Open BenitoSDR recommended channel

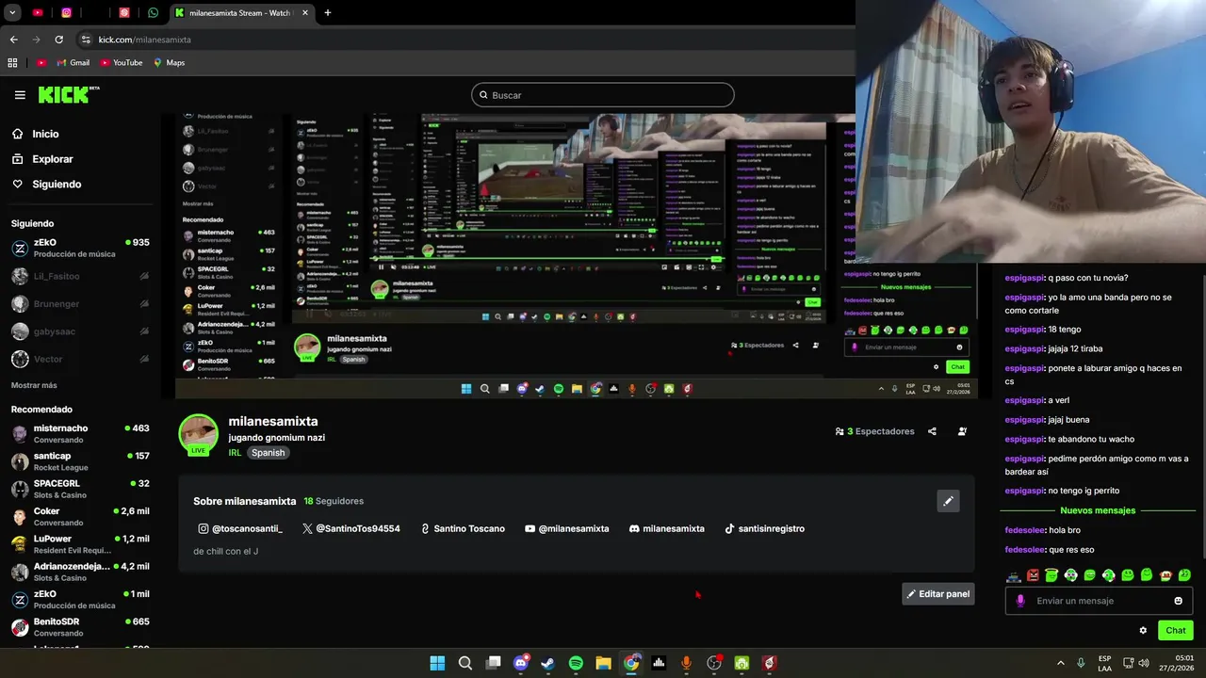click(80, 627)
